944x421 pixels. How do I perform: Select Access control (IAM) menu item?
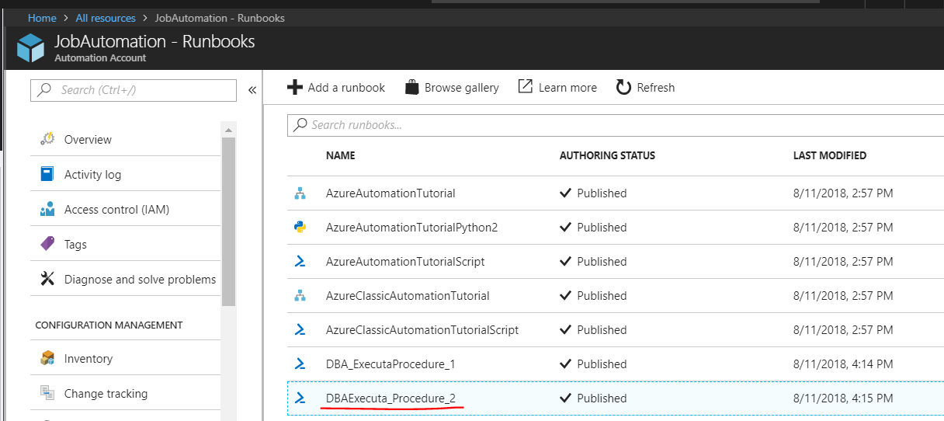tap(116, 210)
